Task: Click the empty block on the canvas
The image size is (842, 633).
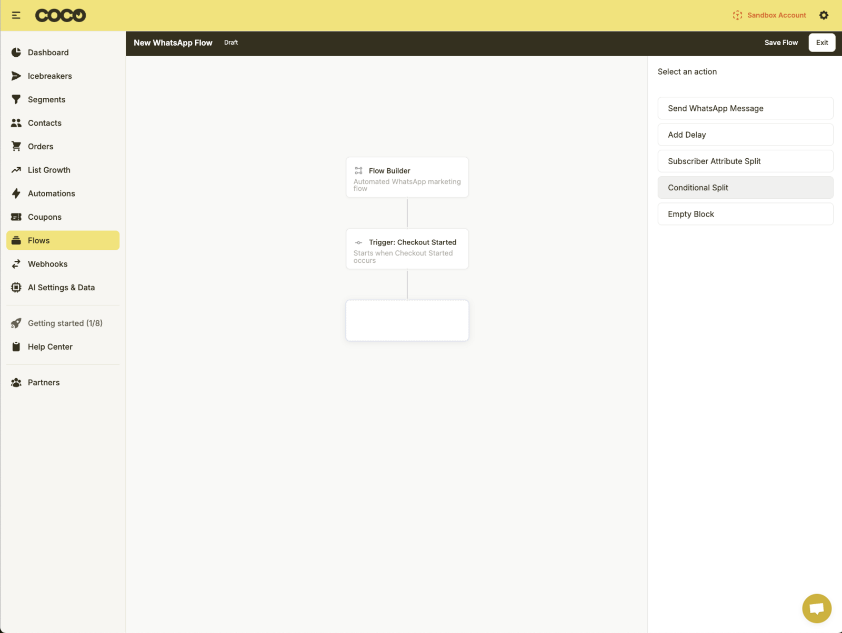Action: (x=407, y=320)
